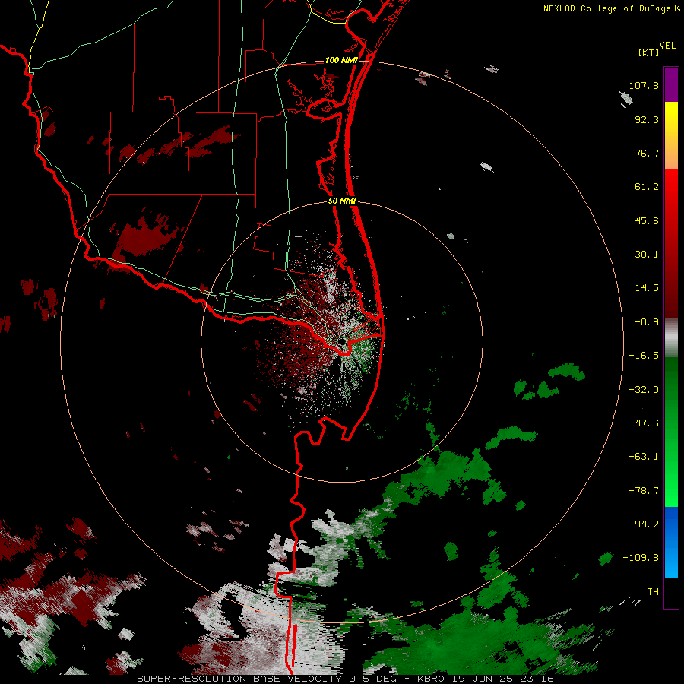Click the 30.1 scale value
Viewport: 684px width, 684px height.
coord(647,255)
